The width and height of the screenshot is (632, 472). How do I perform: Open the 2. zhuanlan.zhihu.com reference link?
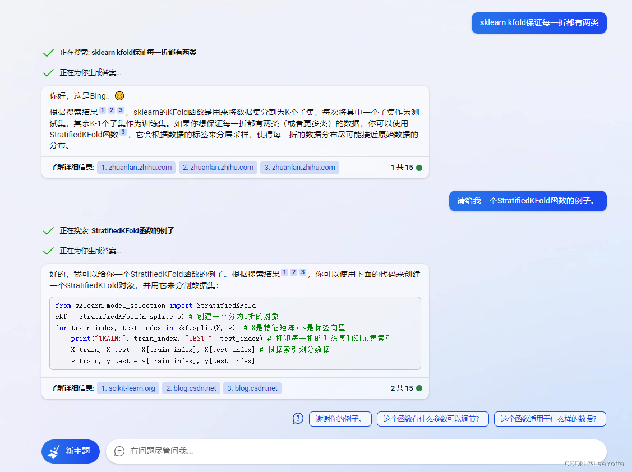[218, 167]
